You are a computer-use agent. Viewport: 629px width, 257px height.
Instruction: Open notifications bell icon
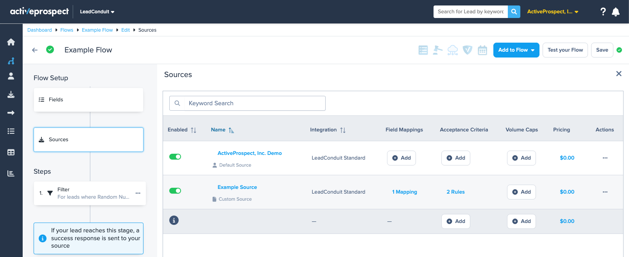tap(616, 12)
